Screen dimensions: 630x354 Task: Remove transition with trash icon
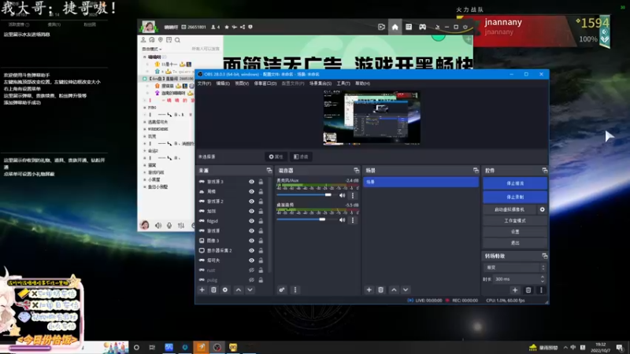point(528,289)
